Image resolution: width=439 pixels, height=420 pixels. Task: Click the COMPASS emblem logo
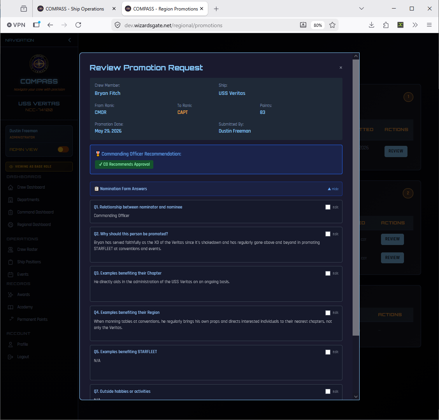(39, 64)
